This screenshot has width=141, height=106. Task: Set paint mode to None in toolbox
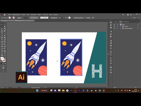click(5, 64)
